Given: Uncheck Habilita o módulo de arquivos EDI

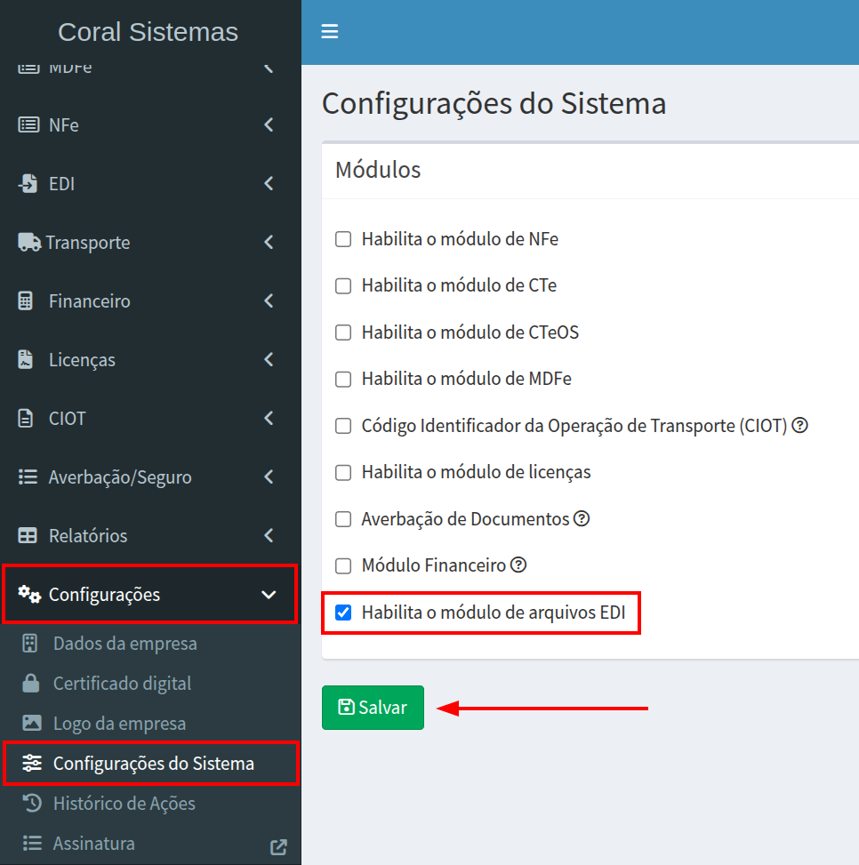Looking at the screenshot, I should click(343, 613).
